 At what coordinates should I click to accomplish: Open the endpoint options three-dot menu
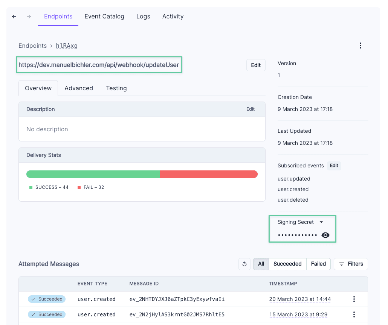pyautogui.click(x=360, y=46)
